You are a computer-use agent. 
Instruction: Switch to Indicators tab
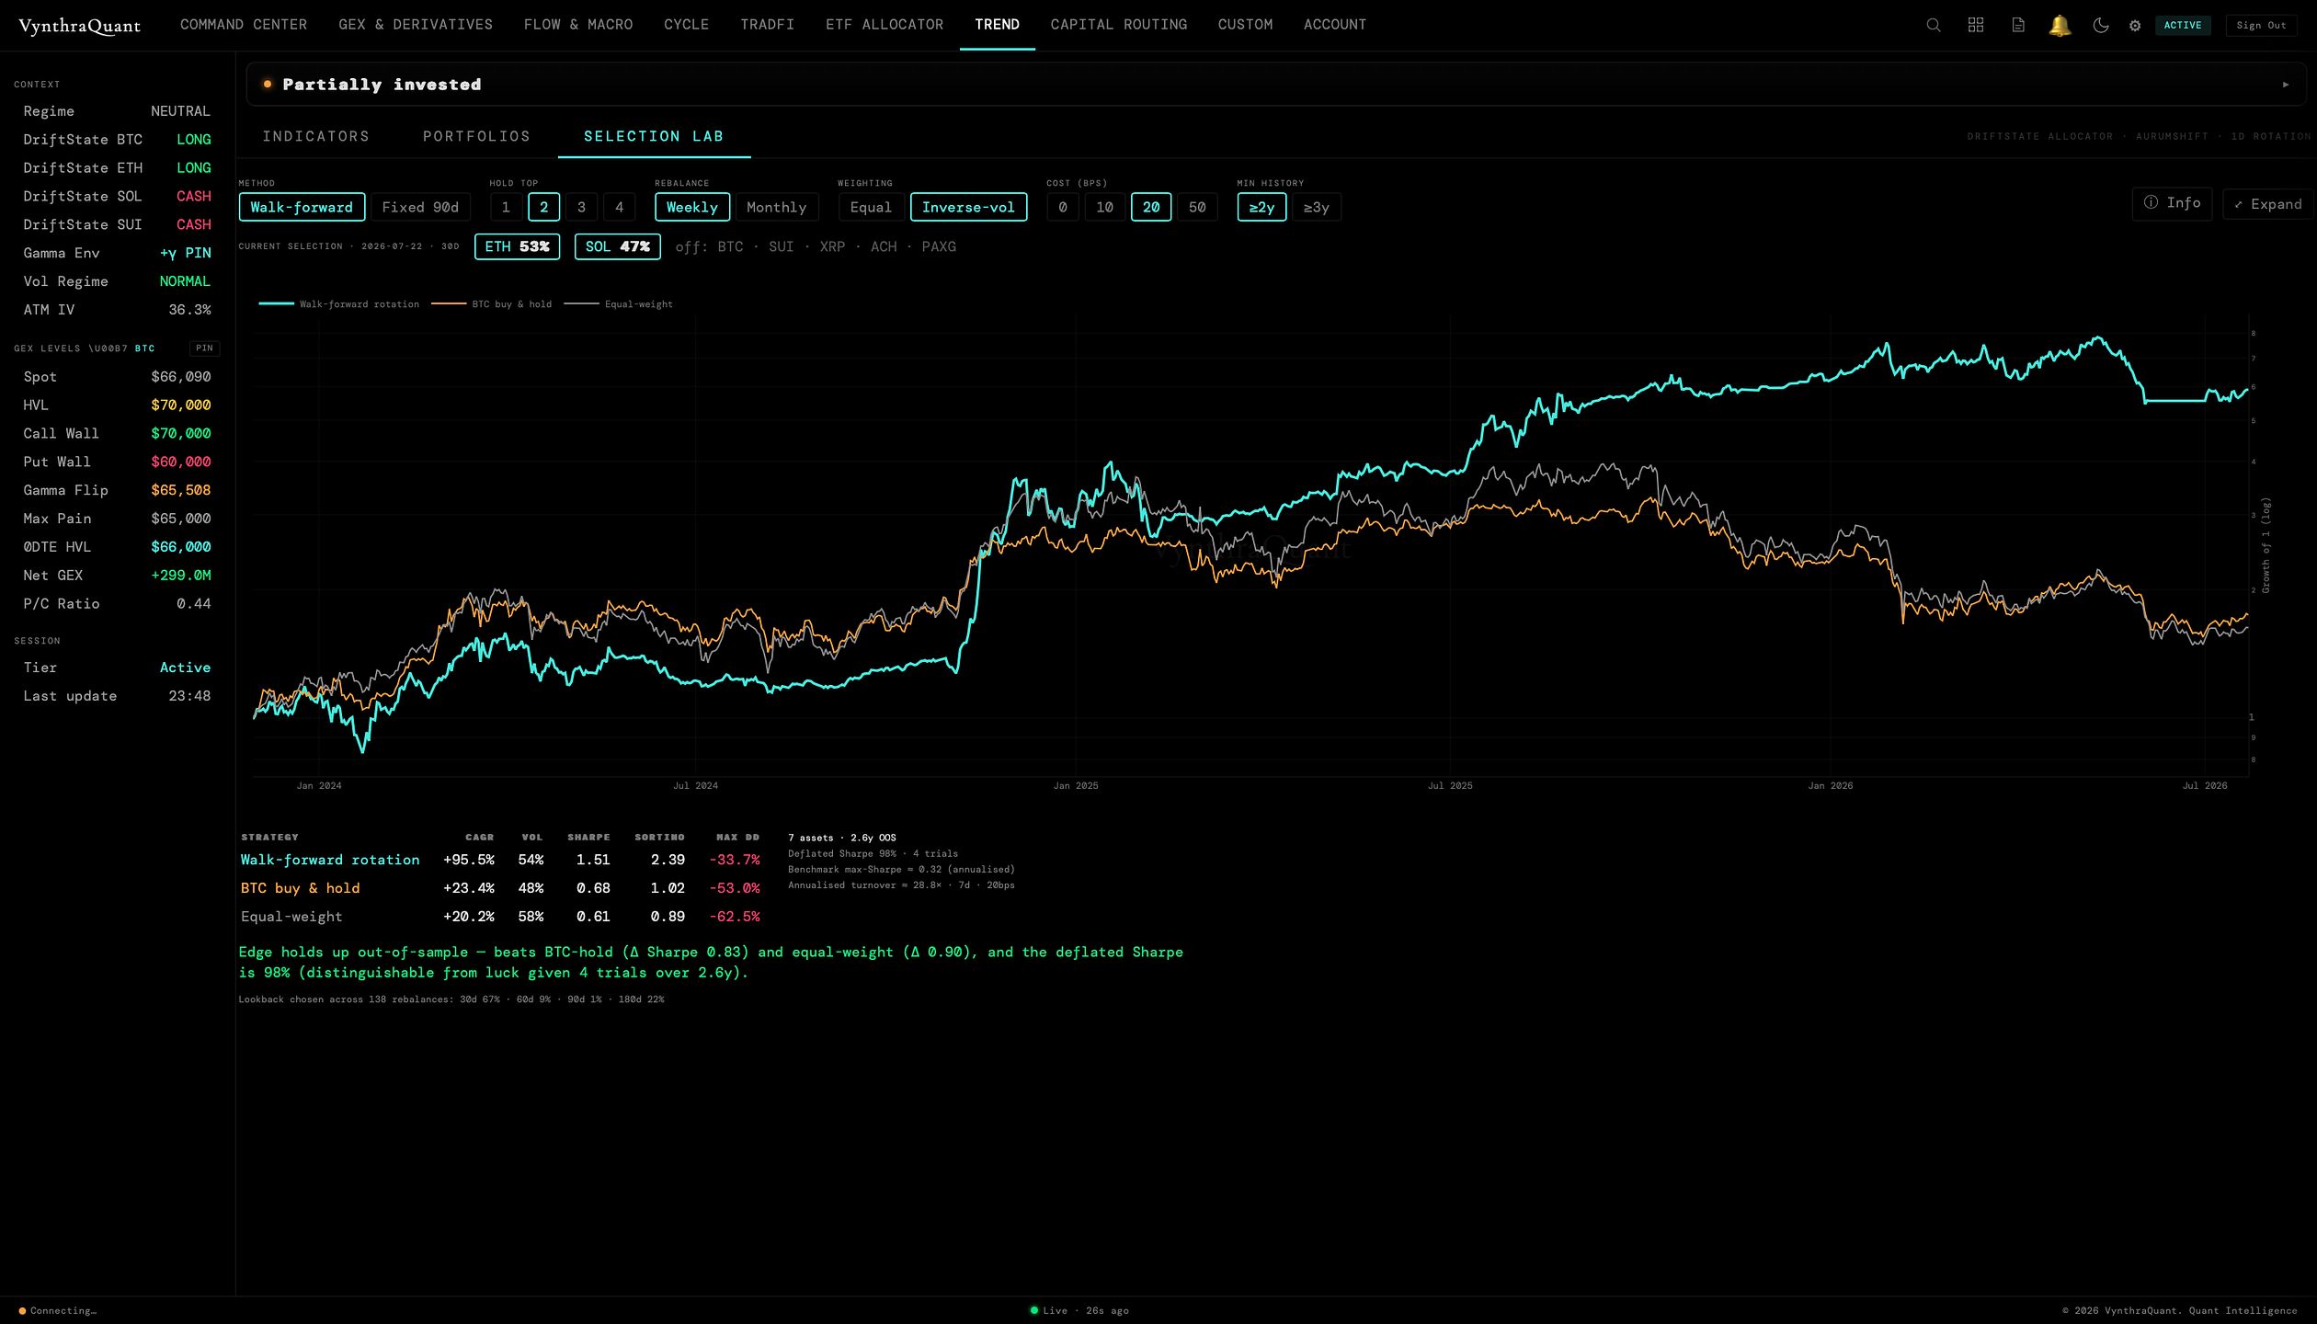tap(316, 136)
